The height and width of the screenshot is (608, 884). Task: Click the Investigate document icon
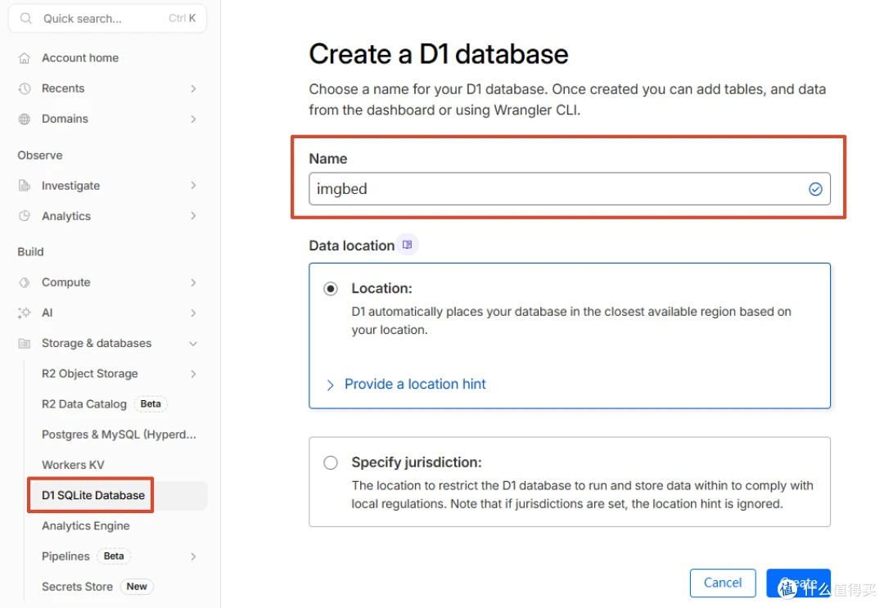coord(25,186)
